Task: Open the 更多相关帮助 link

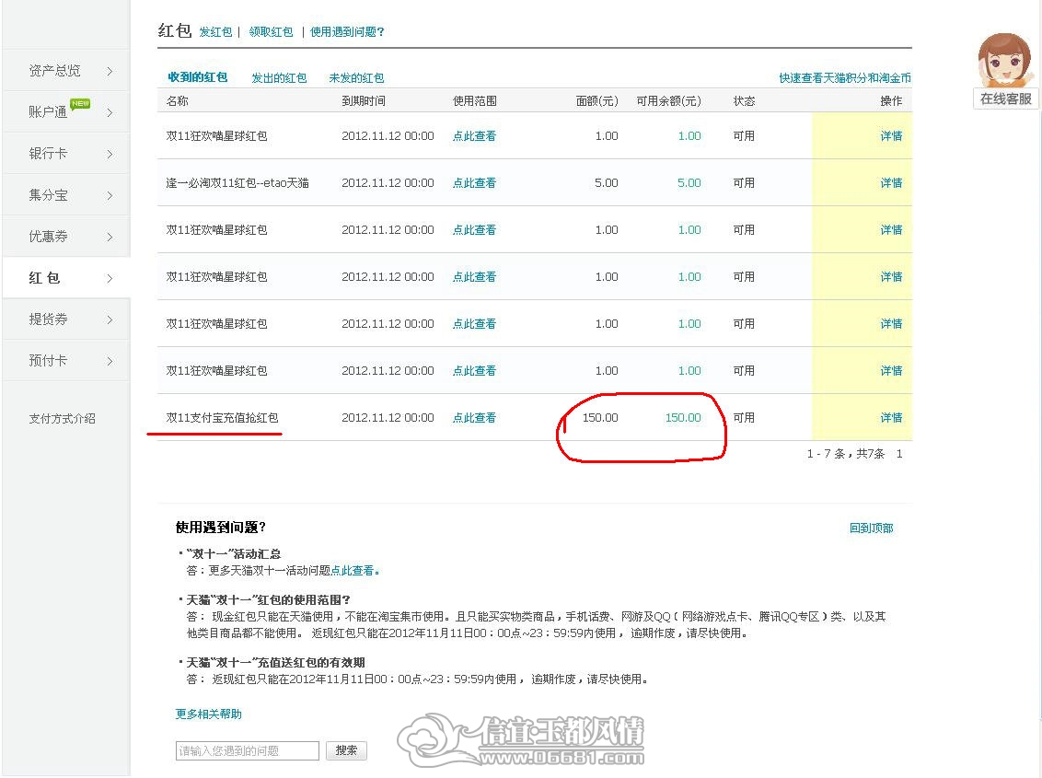Action: click(x=209, y=714)
